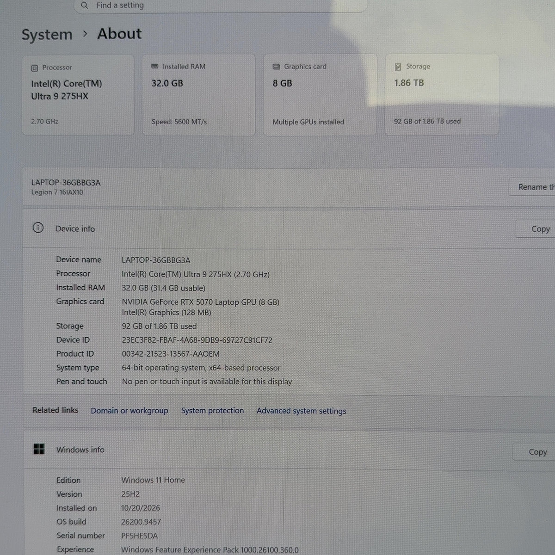Select the Version value 25H2

tap(130, 494)
